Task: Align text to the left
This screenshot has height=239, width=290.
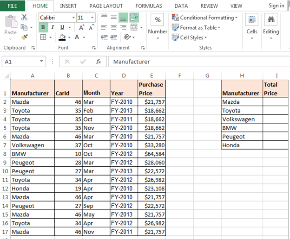Action: 104,27
